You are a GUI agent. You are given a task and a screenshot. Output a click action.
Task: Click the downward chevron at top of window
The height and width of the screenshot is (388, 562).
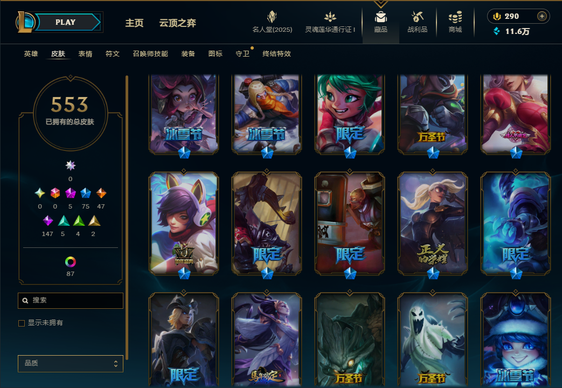(380, 4)
